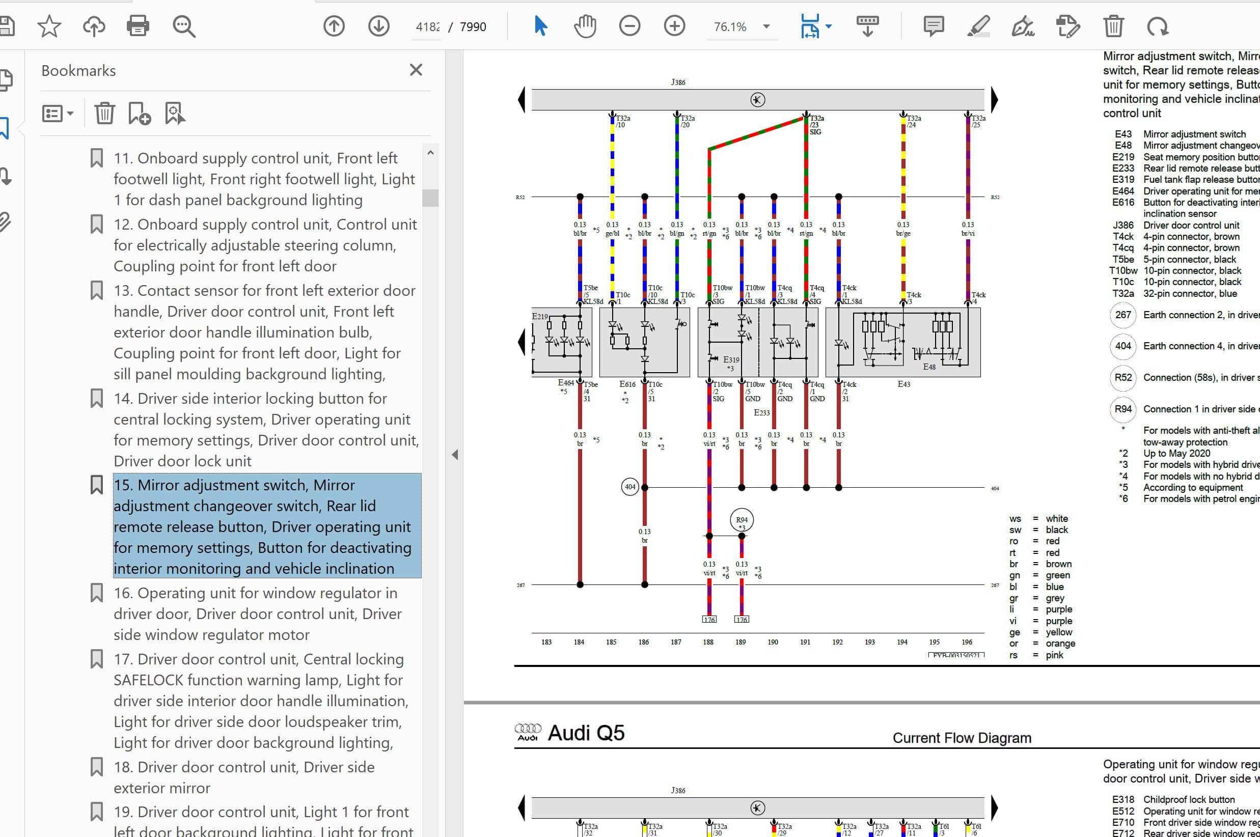Screen dimensions: 1260x837
Task: Open zoom level dropdown arrow
Action: 766,26
